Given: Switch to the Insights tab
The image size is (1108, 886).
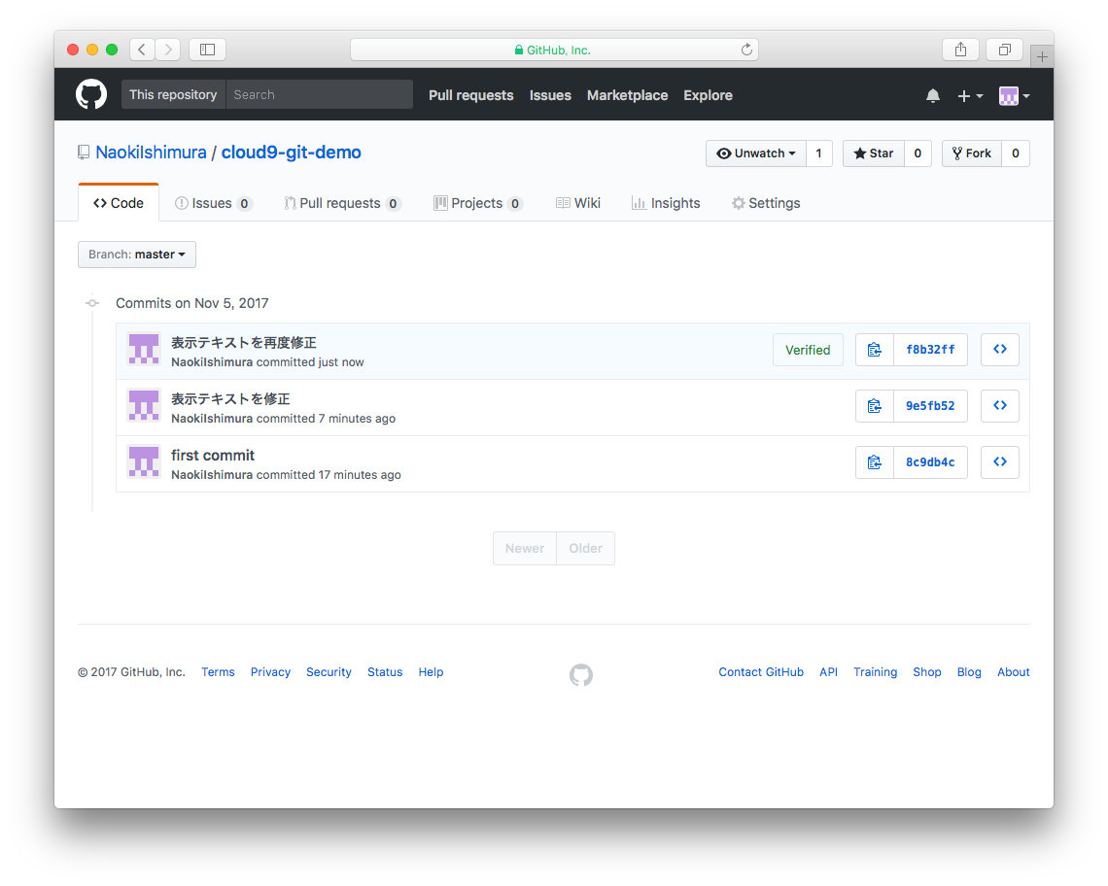Looking at the screenshot, I should point(666,202).
